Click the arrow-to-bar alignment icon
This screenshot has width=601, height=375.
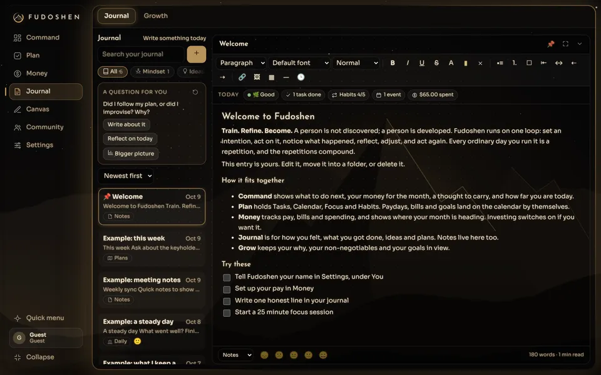coord(543,62)
